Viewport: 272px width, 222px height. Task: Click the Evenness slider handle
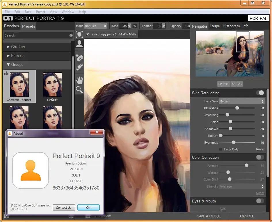(x=234, y=142)
